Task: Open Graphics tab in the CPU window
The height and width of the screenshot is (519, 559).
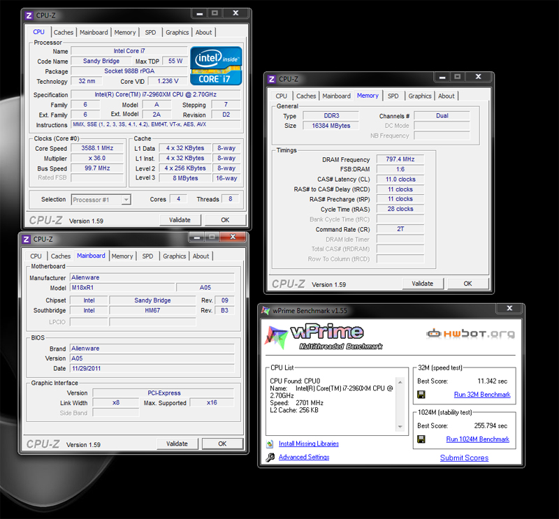Action: (x=177, y=32)
